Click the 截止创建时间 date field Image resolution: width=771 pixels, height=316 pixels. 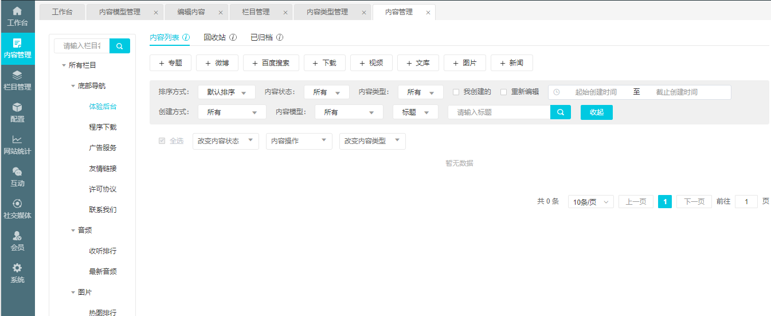tap(677, 92)
